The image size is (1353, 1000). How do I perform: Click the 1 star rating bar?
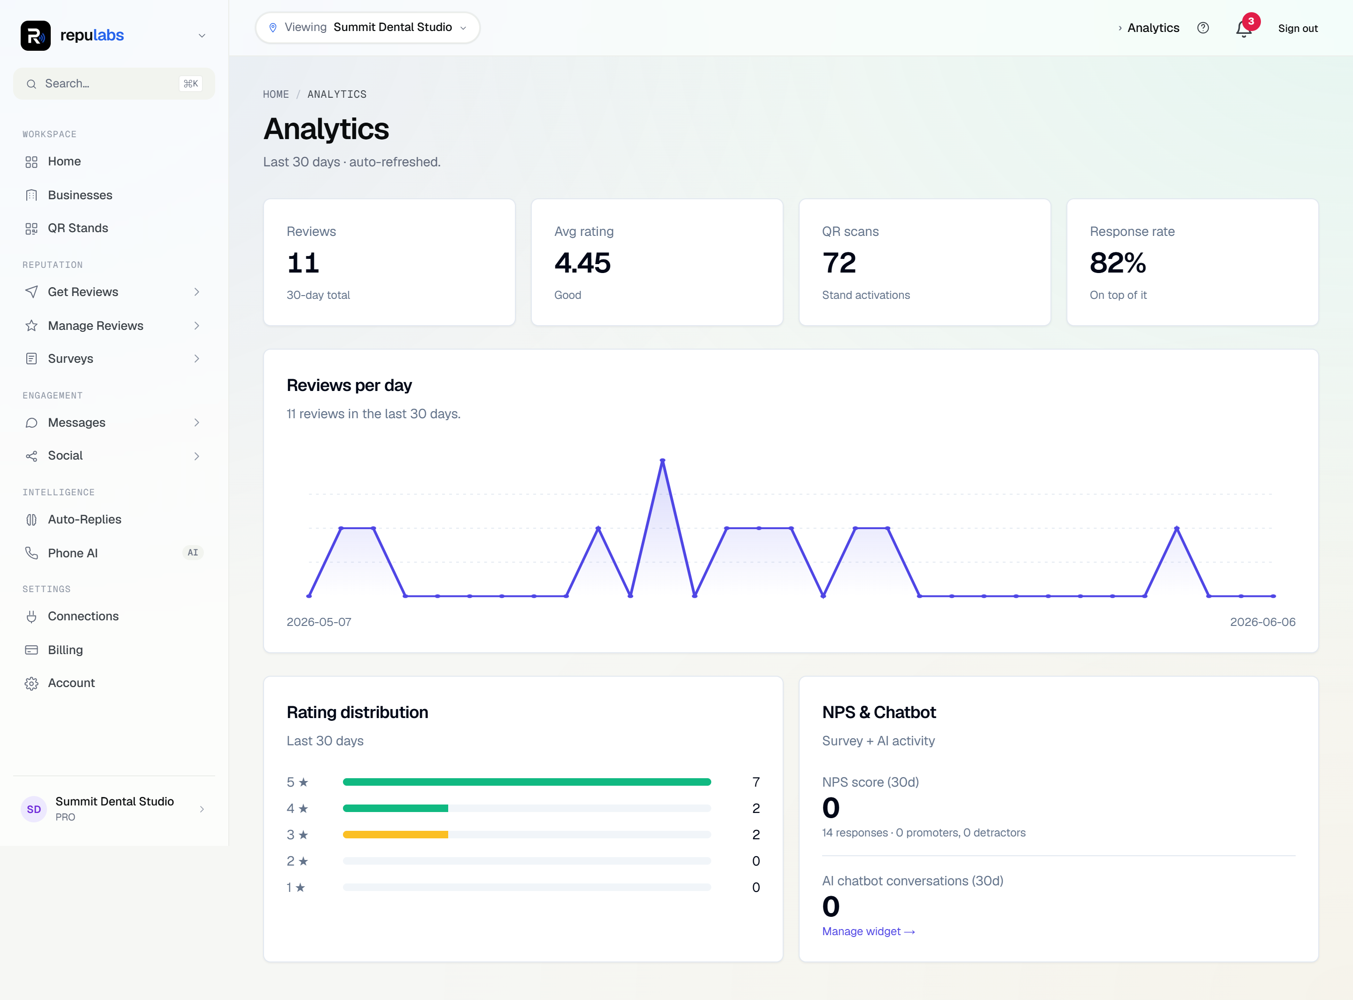coord(527,887)
